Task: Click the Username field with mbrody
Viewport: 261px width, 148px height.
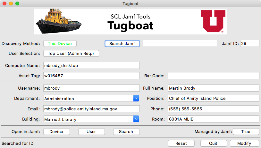Action: (x=91, y=88)
